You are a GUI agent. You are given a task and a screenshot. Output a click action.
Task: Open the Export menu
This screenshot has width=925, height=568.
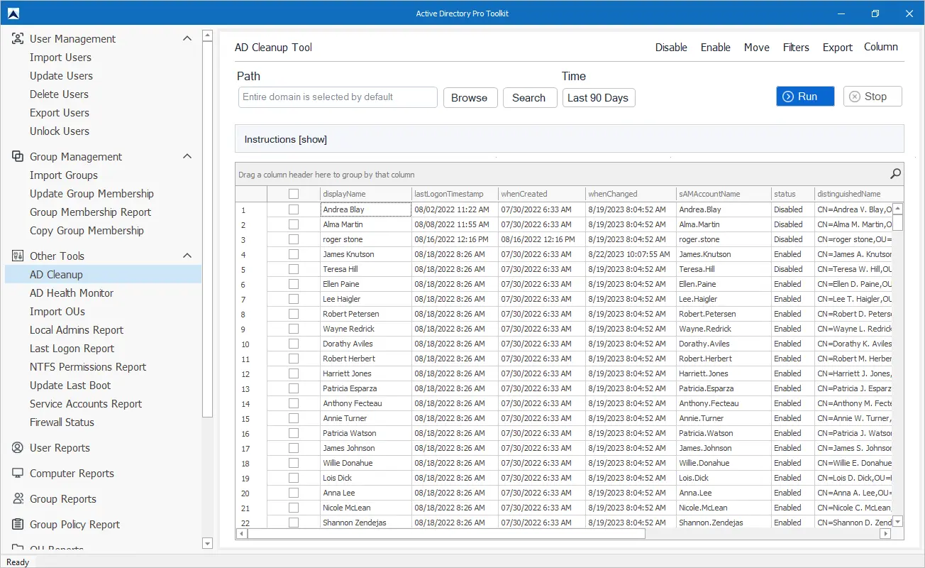point(838,48)
